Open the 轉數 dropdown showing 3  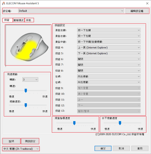coord(30,79)
